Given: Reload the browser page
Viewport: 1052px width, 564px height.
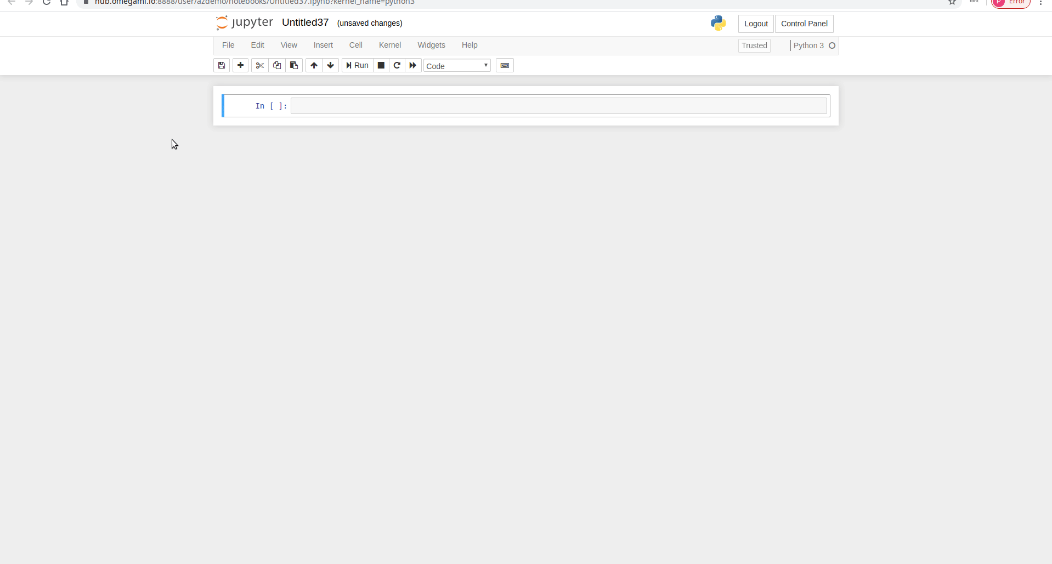Looking at the screenshot, I should (47, 2).
